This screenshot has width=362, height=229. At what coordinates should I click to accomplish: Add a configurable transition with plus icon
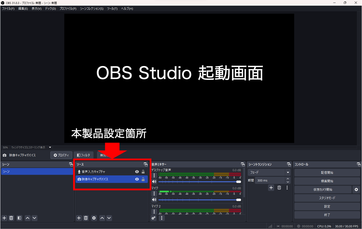coord(271,188)
